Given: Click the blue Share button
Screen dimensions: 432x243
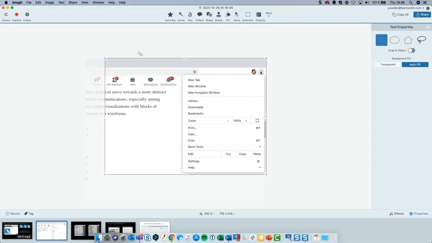Looking at the screenshot, I should (x=422, y=15).
